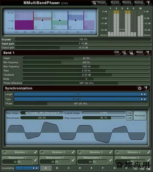Enable Modulator 3 with its round toggle

(80, 152)
